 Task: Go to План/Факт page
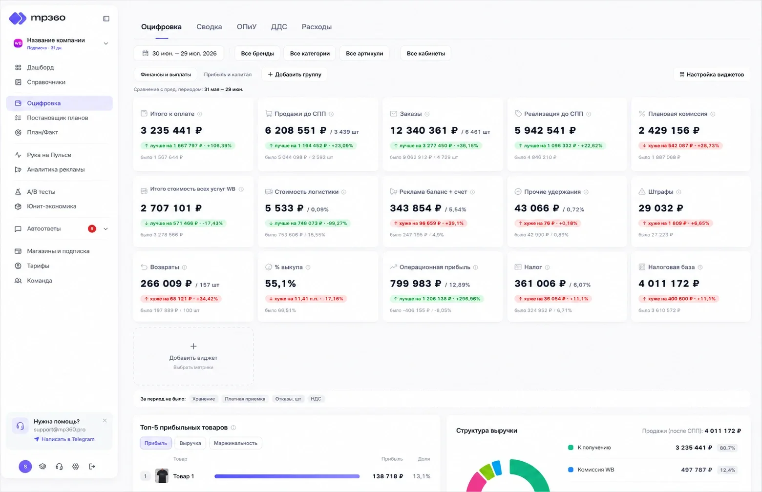click(60, 132)
